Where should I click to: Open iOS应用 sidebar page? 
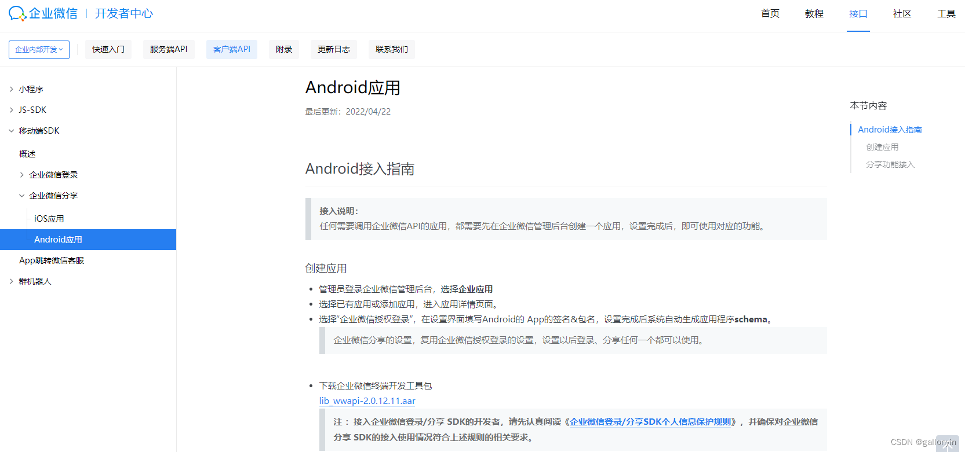point(49,219)
